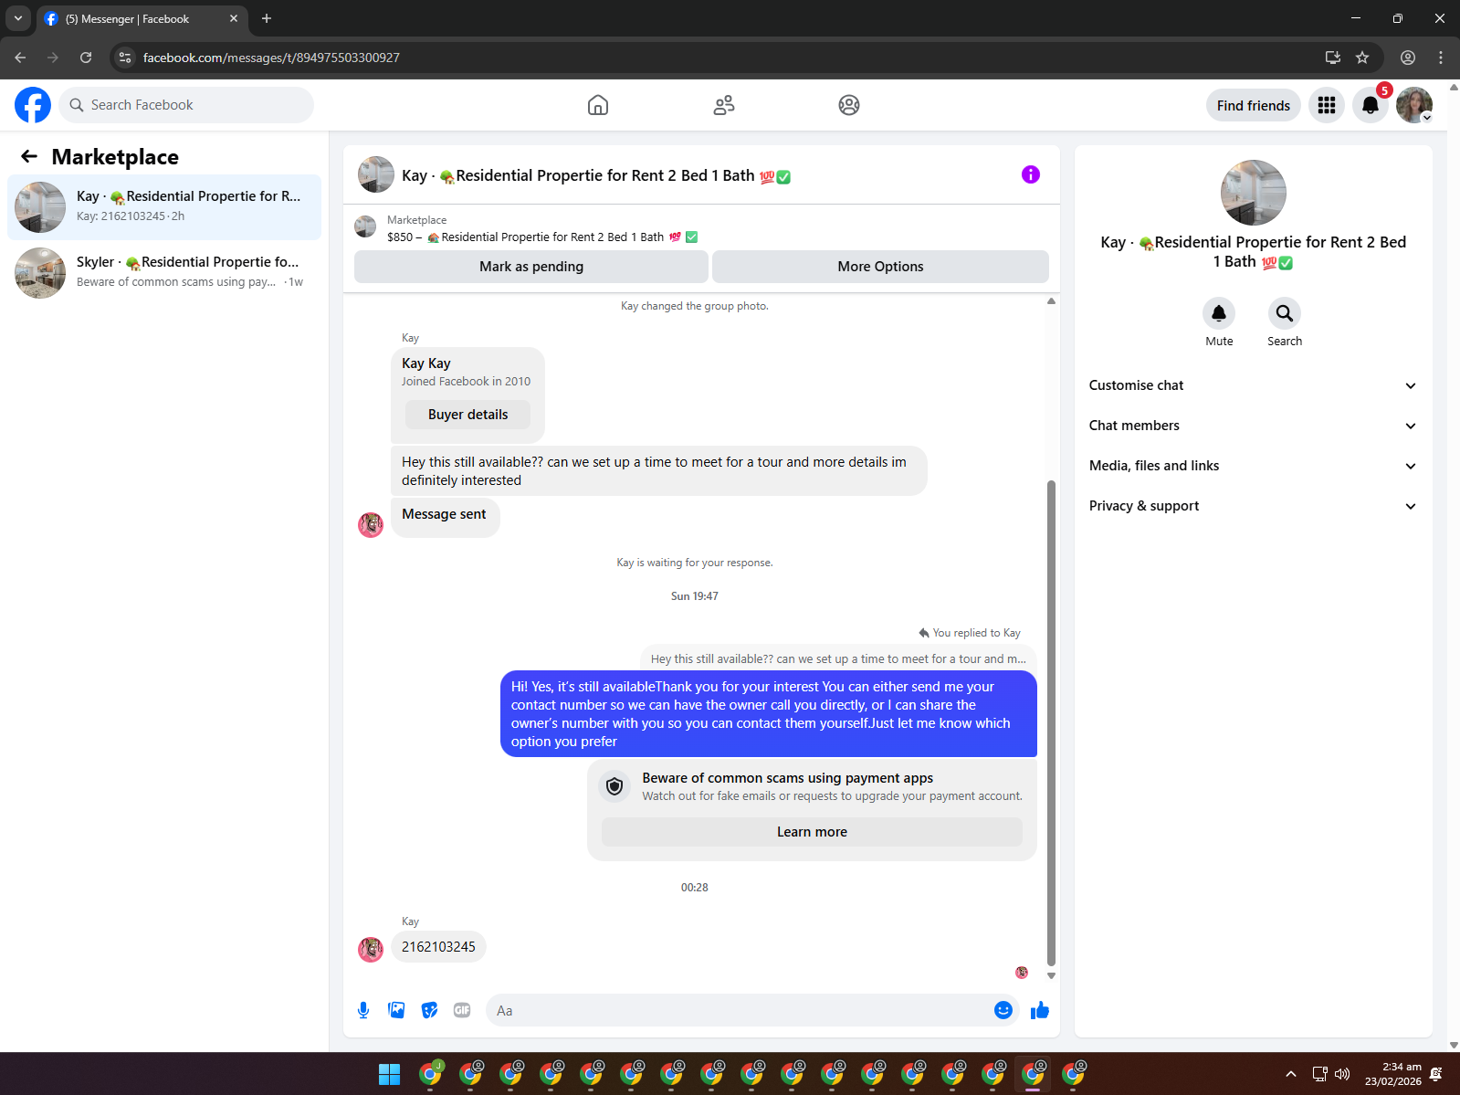
Task: Click the message with number 2162103245
Action: [438, 947]
